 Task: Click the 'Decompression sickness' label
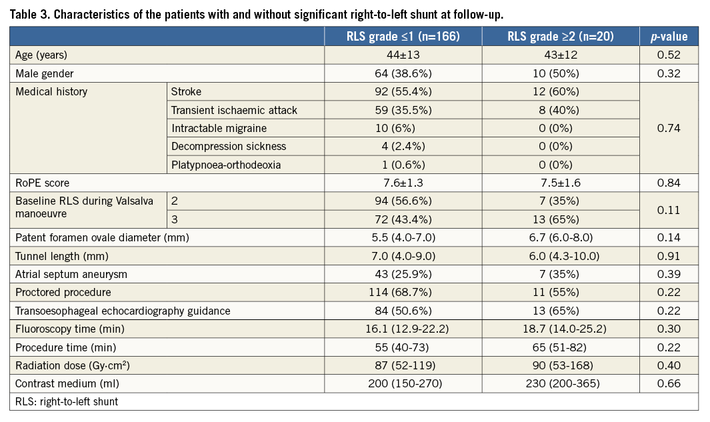(229, 146)
